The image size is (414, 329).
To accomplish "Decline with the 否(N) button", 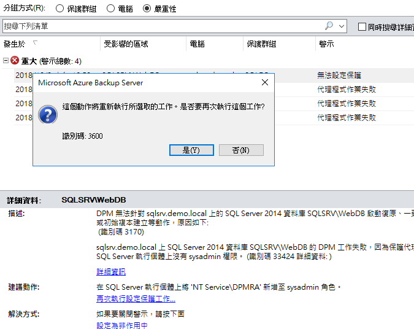I will click(241, 150).
